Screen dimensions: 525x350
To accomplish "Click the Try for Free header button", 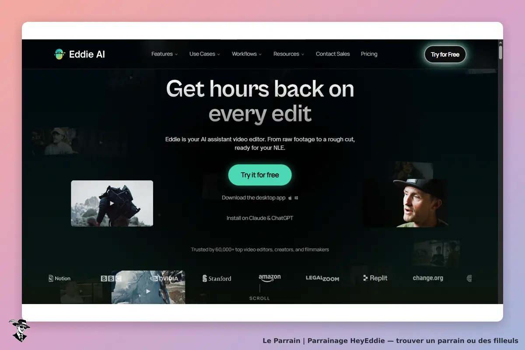I will tap(445, 54).
